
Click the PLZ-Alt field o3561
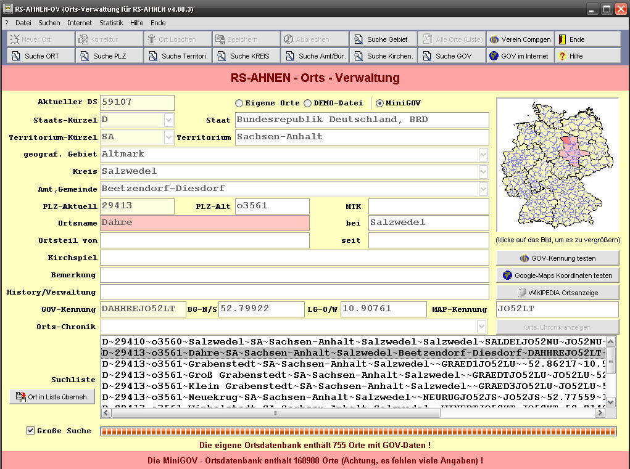(272, 206)
